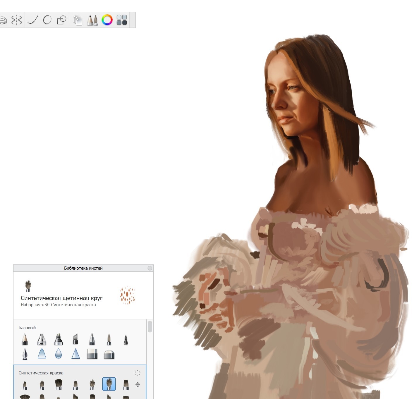Select the chisel tip pen in Базовый
Screen dimensions: 419x399
pos(75,339)
